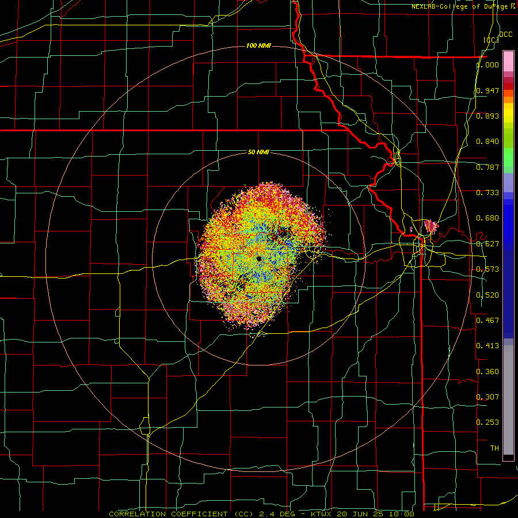
Task: Click the isolated pink echo near Kansas City
Action: [x=431, y=227]
